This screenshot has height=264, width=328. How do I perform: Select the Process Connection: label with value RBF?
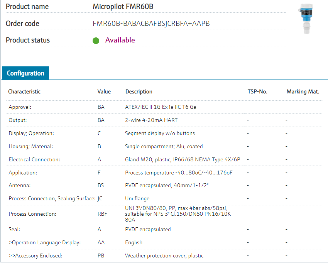point(32,214)
